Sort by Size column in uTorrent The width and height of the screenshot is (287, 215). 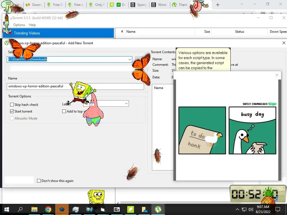(207, 32)
